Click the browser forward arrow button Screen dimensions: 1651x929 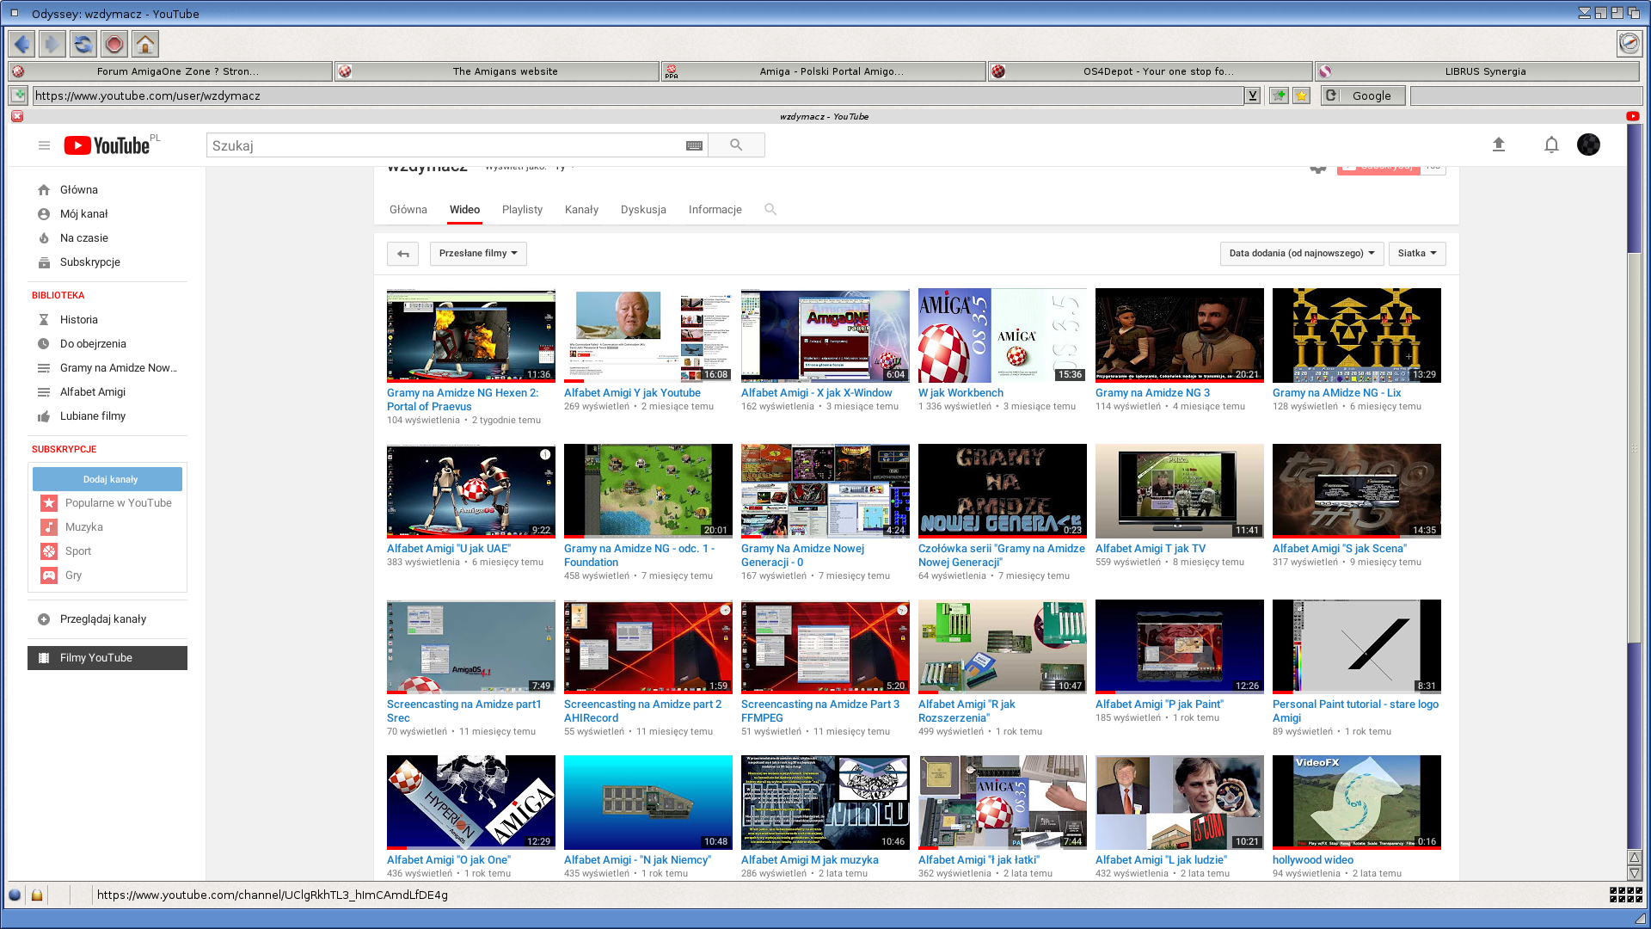pos(52,44)
